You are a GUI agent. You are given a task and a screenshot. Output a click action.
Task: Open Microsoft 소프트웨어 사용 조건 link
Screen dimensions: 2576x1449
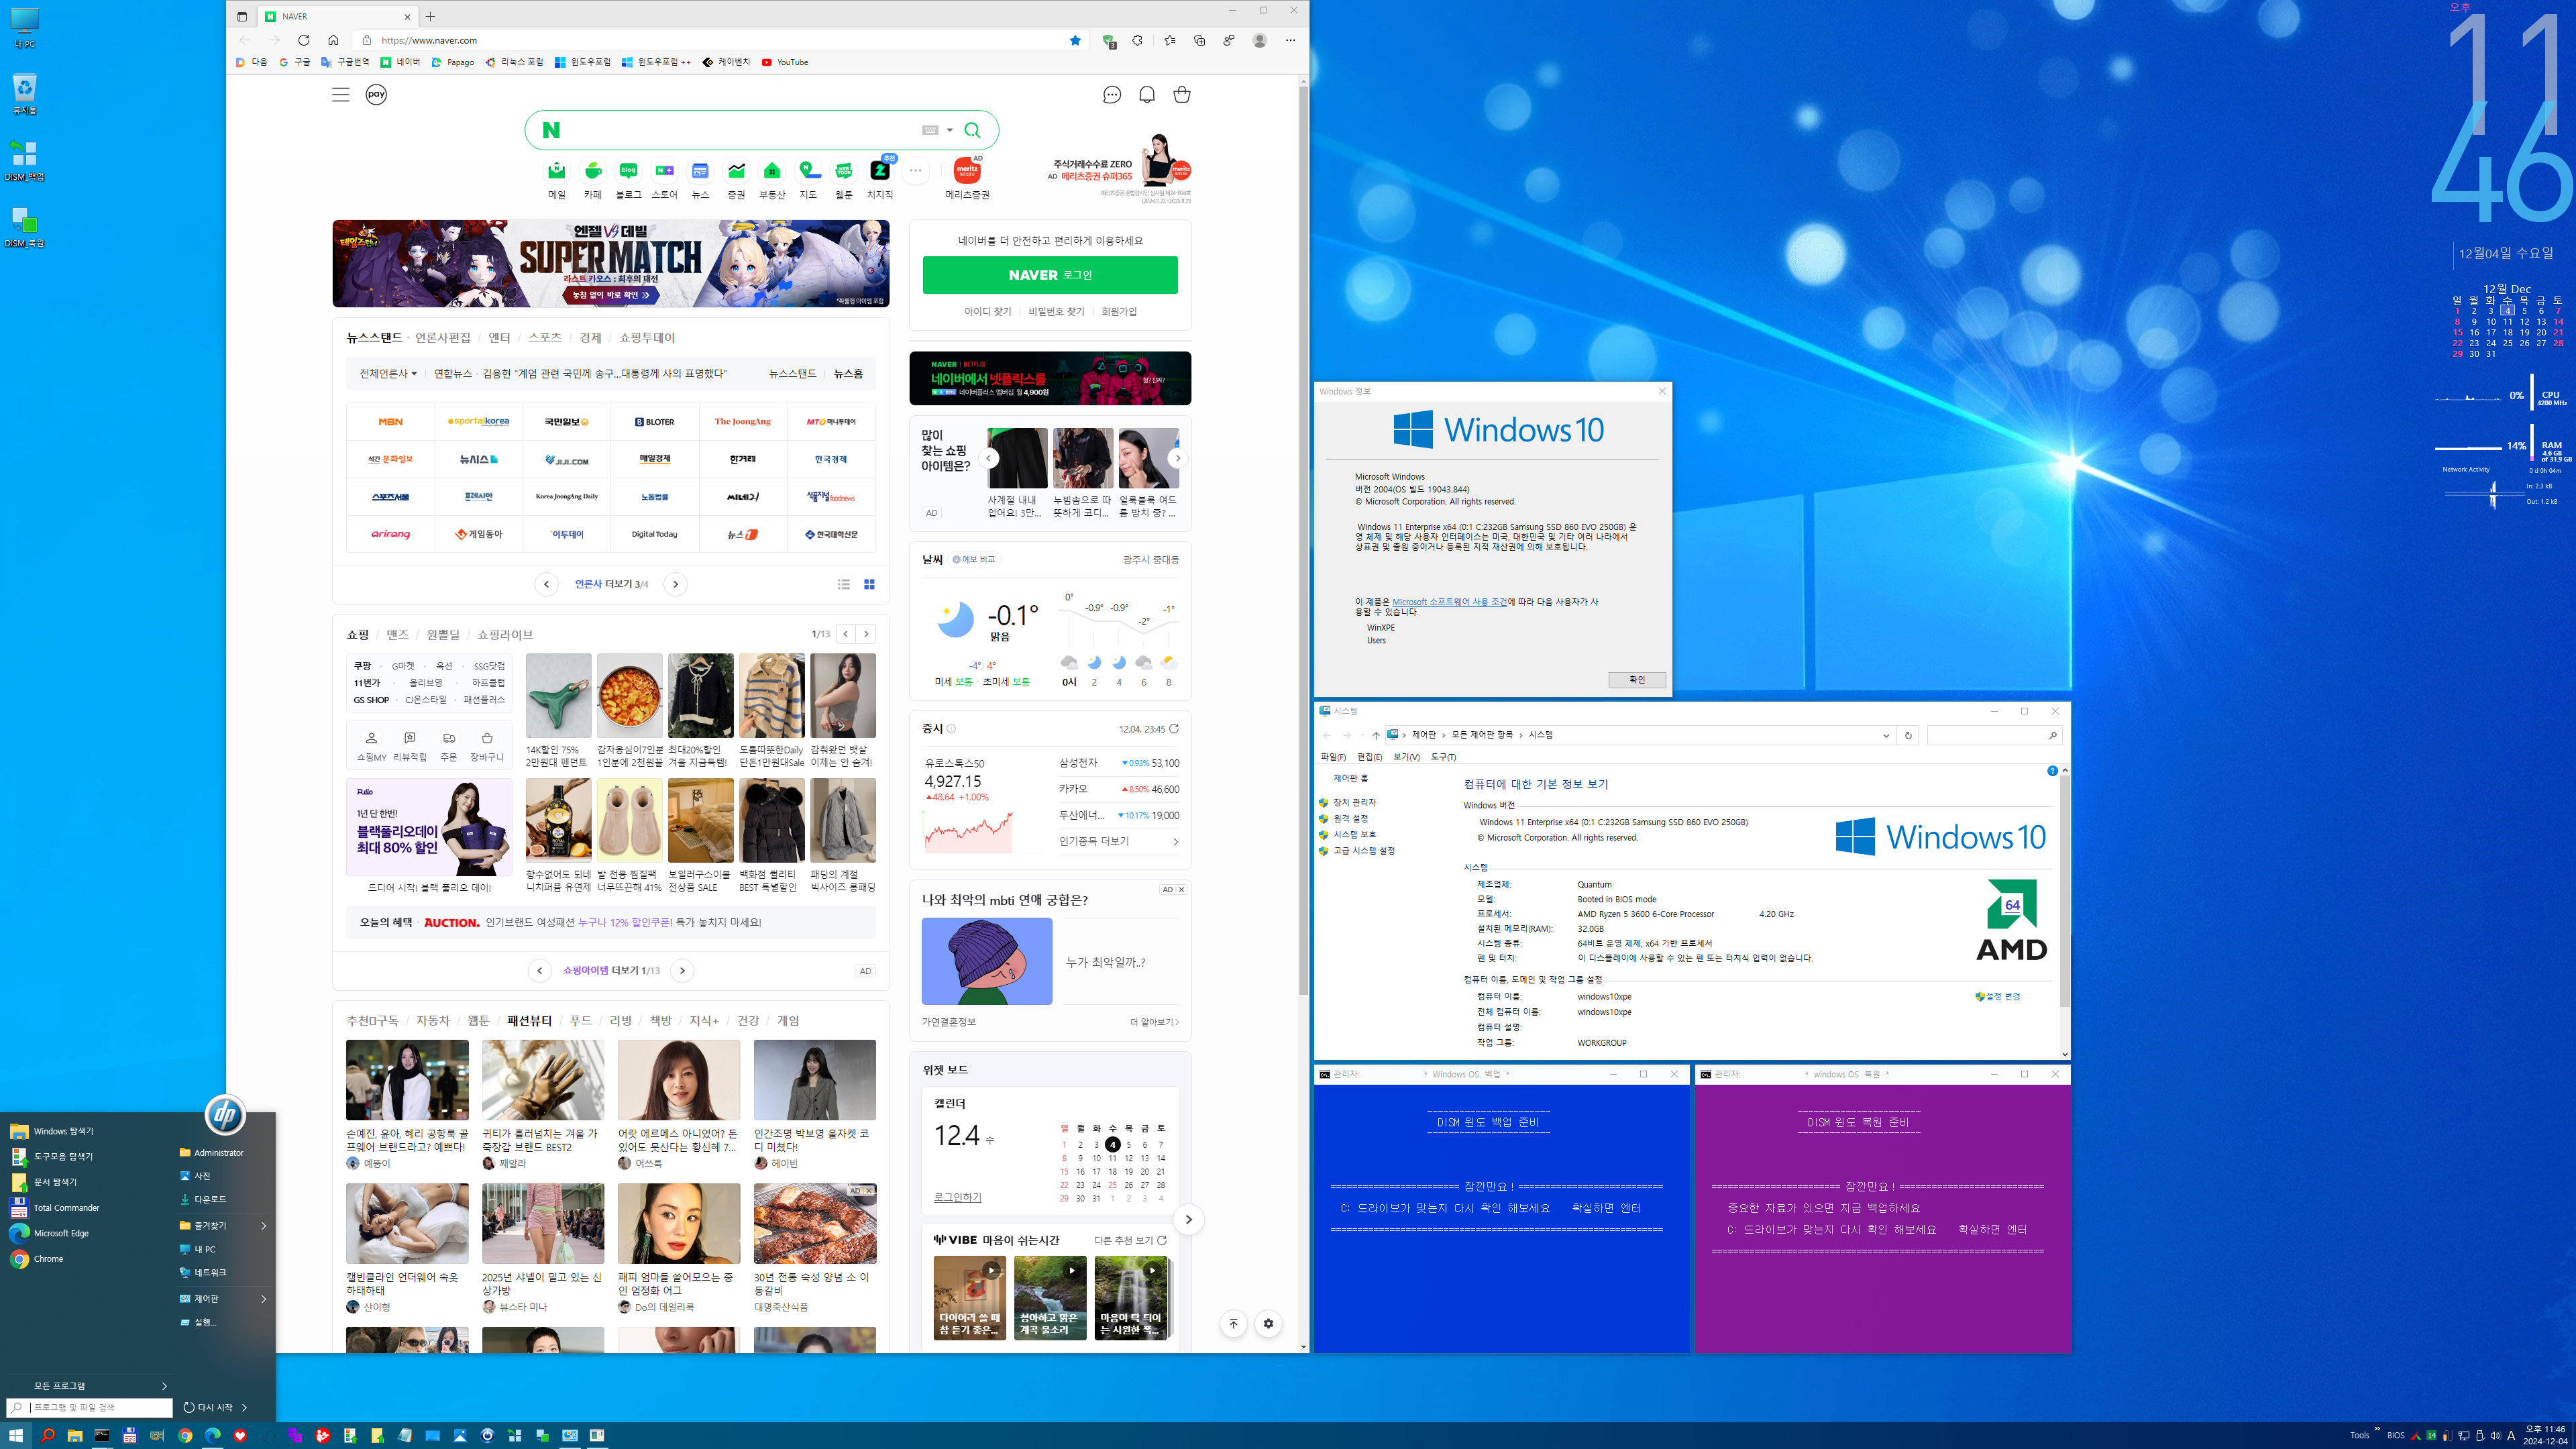coord(1449,602)
